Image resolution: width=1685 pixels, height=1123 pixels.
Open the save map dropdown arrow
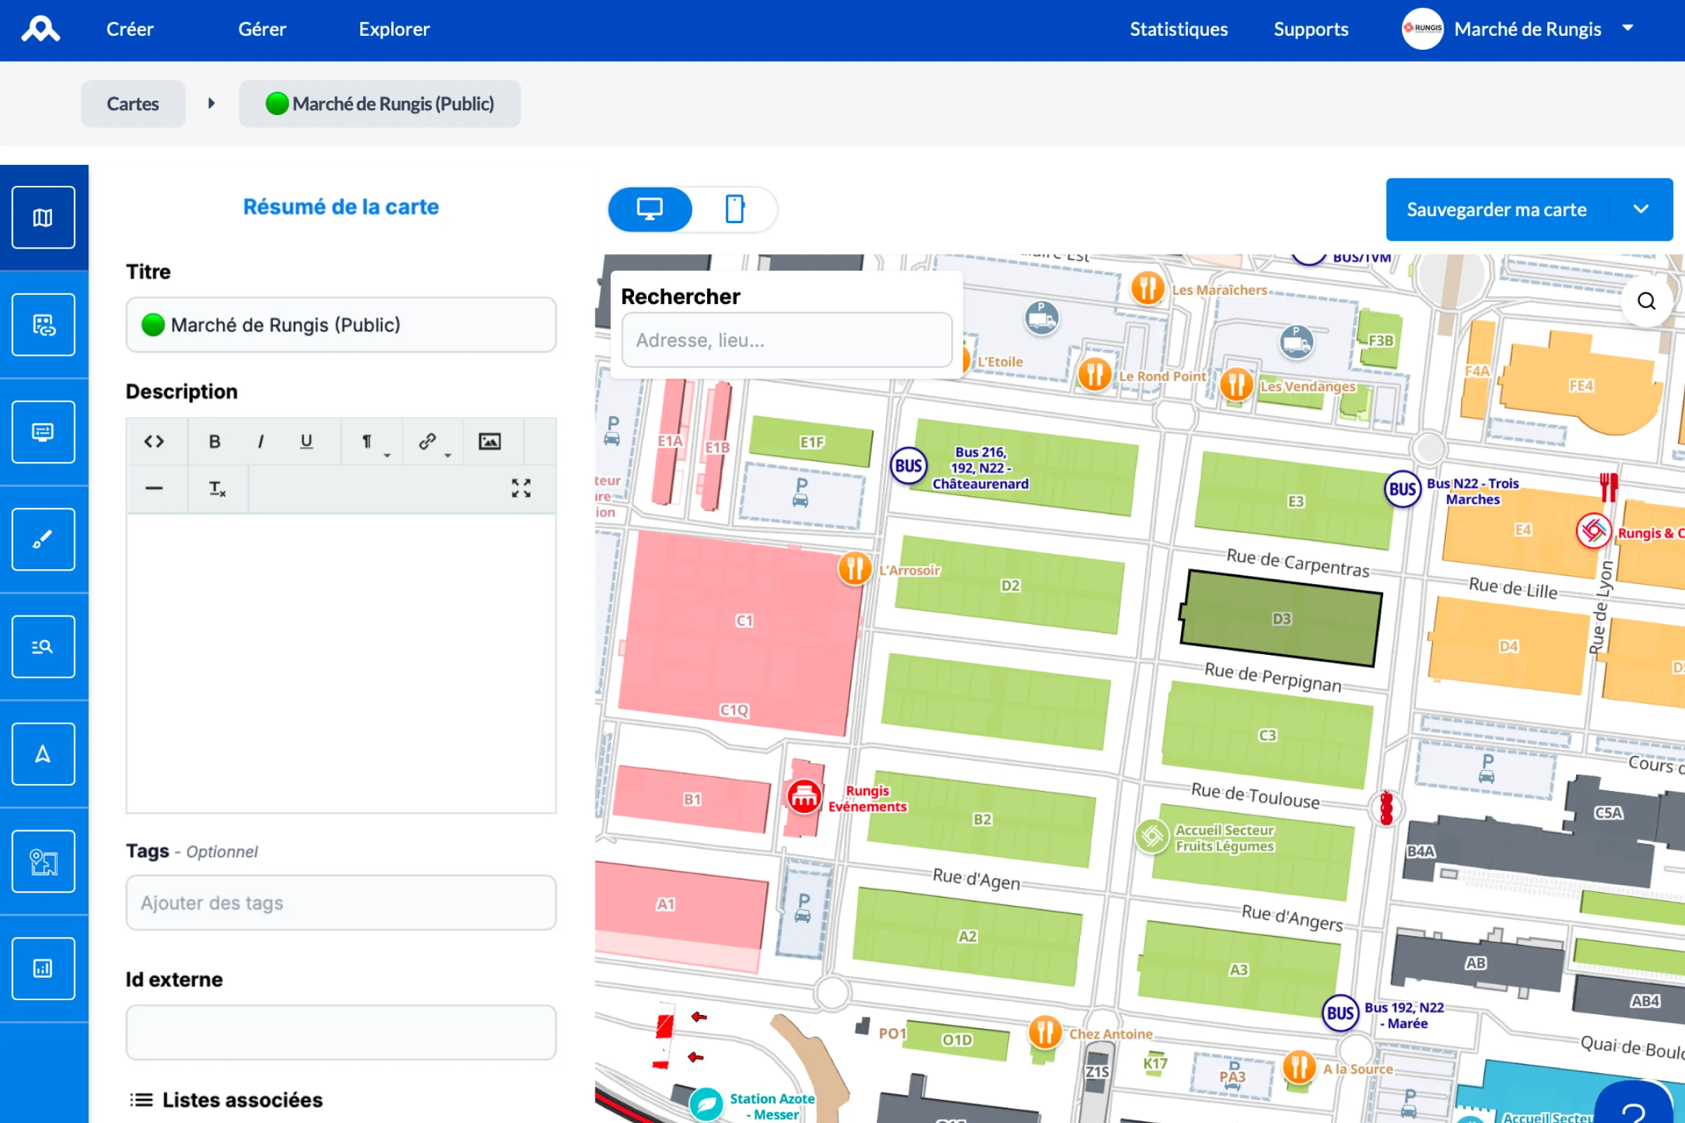pos(1641,209)
